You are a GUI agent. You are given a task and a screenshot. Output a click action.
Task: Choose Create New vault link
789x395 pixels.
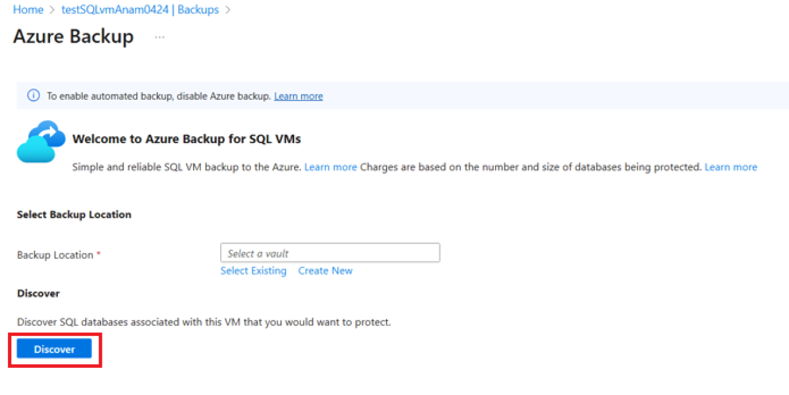click(x=325, y=271)
